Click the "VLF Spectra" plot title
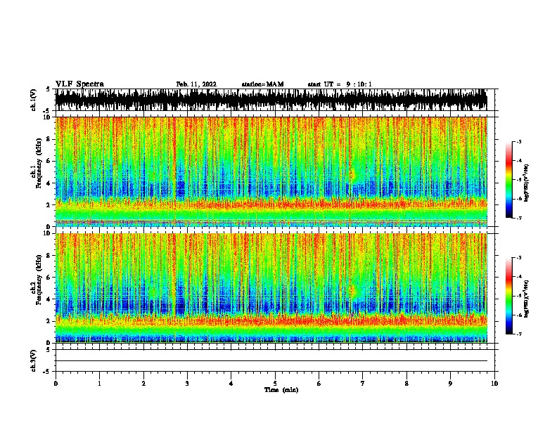This screenshot has width=557, height=430. [x=79, y=84]
